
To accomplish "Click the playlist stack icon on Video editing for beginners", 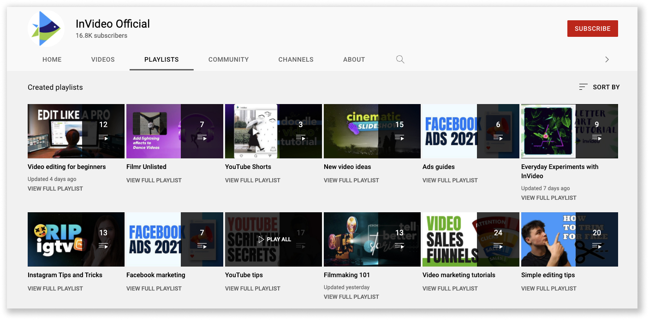I will click(103, 136).
